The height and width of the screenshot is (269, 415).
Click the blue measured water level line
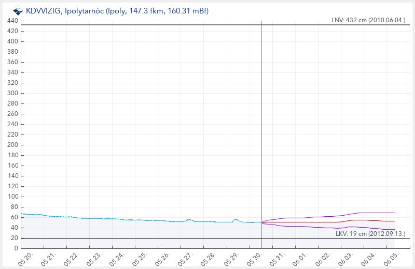pyautogui.click(x=132, y=220)
